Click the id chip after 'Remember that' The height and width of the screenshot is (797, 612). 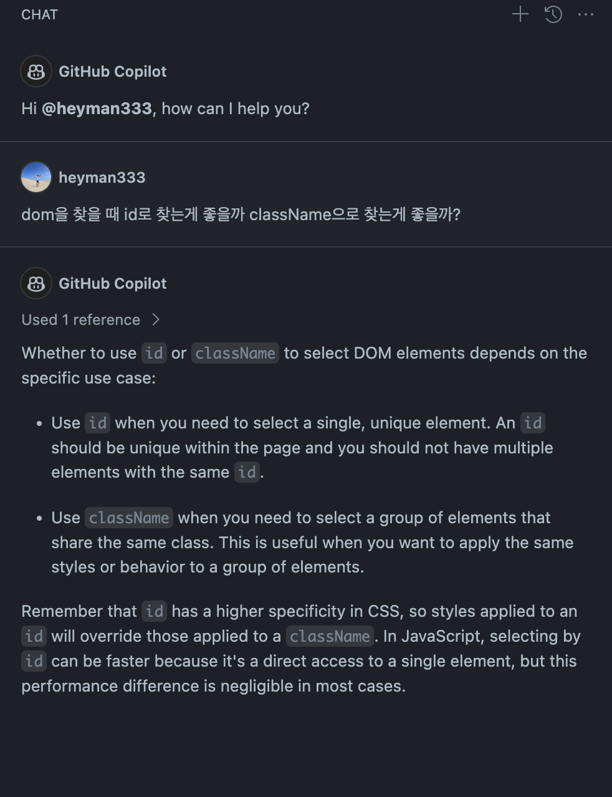click(x=155, y=612)
